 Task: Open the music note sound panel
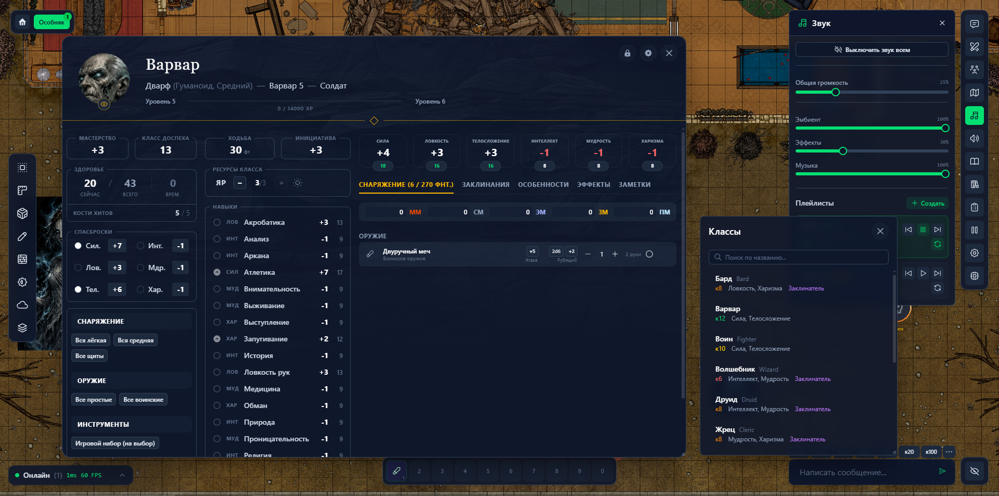click(x=974, y=116)
